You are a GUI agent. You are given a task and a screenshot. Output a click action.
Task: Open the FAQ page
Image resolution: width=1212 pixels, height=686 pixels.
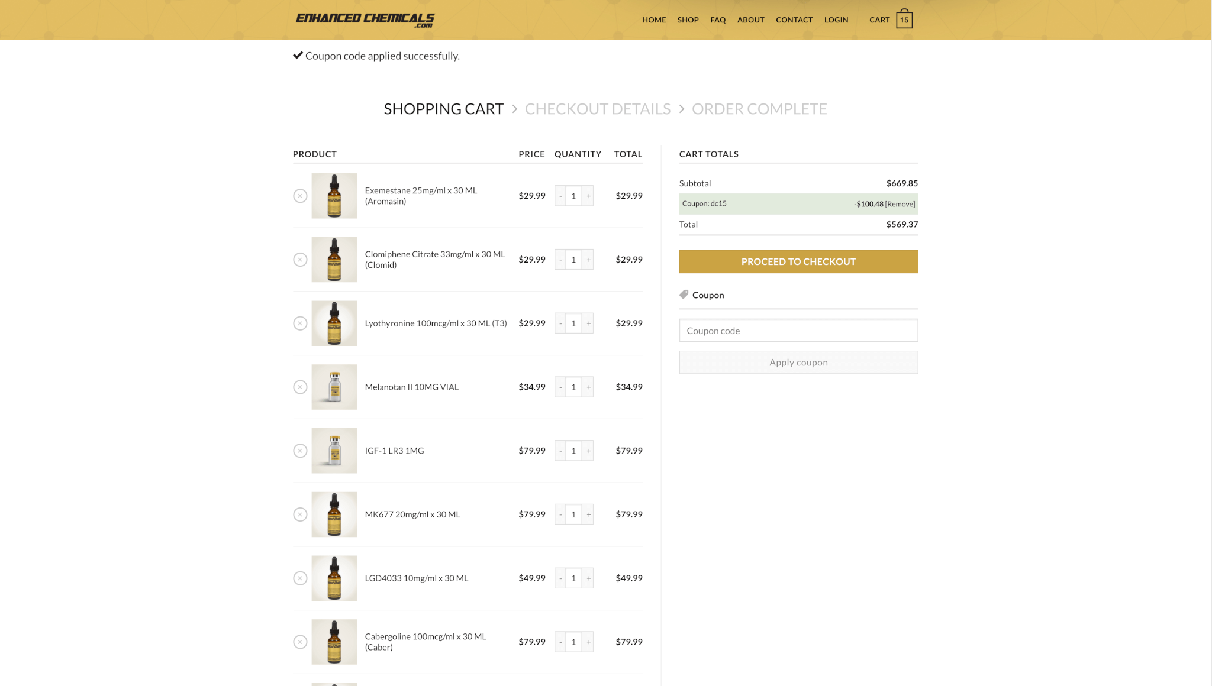pos(718,20)
